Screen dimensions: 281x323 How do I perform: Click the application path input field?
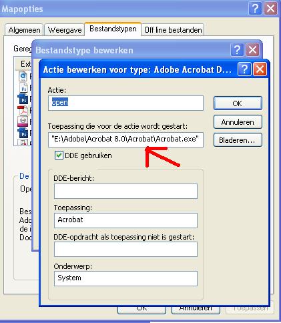point(125,139)
